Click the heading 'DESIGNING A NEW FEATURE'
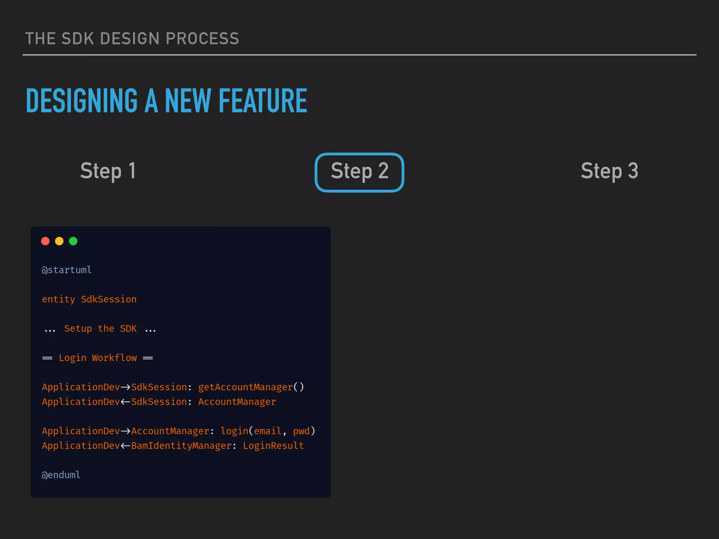The height and width of the screenshot is (539, 719). 166,101
